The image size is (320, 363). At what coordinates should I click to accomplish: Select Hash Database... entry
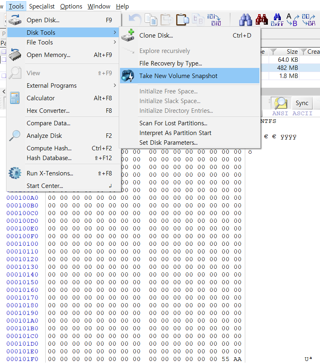point(63,158)
